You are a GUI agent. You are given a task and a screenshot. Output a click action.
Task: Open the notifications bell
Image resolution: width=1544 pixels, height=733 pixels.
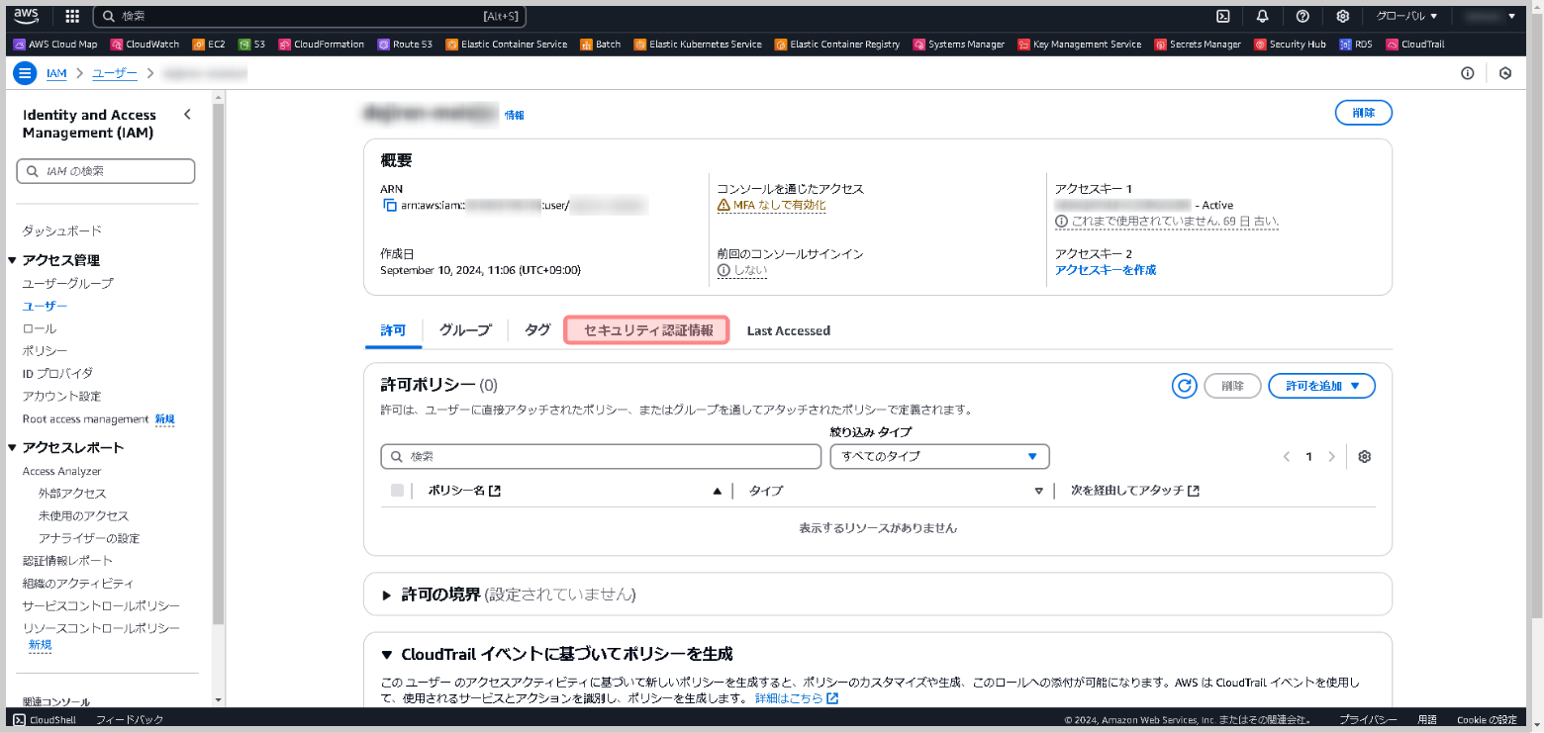[x=1263, y=16]
